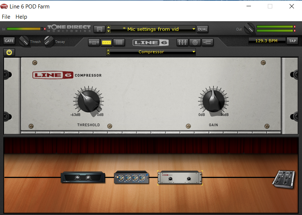Toggle the DUAL tone button

point(202,29)
